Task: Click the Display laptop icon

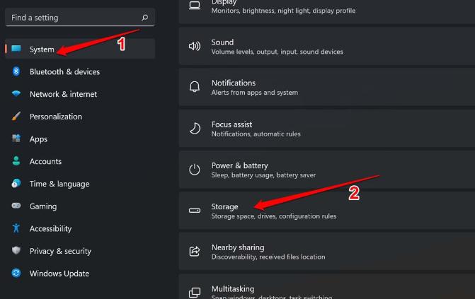Action: click(x=195, y=6)
